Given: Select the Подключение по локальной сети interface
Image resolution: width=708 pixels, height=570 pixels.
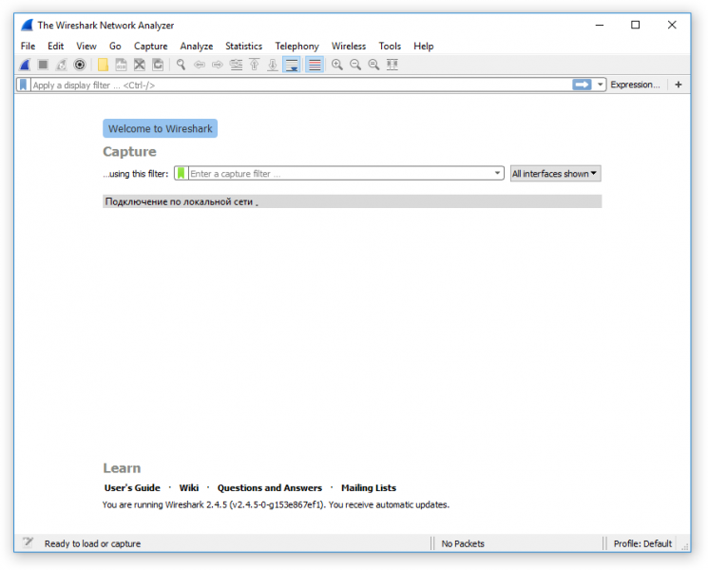Looking at the screenshot, I should 353,201.
